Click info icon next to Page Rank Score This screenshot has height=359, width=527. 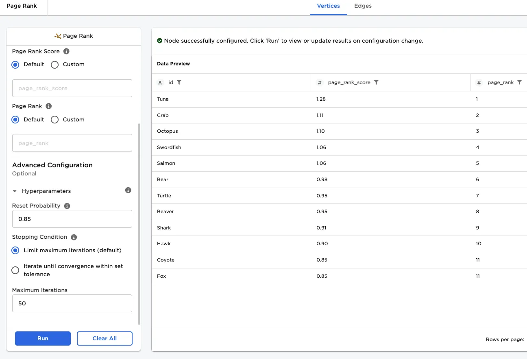(x=67, y=52)
